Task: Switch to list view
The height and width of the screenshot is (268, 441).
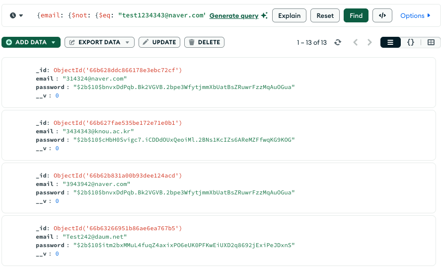Action: point(390,42)
